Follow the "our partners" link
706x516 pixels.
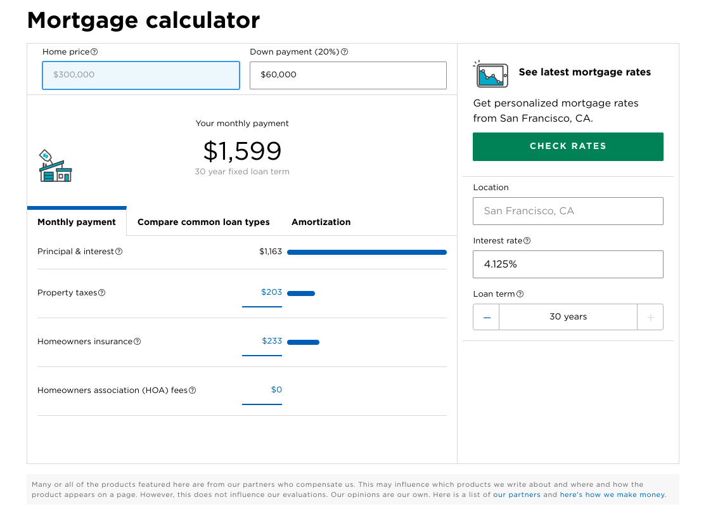(517, 494)
